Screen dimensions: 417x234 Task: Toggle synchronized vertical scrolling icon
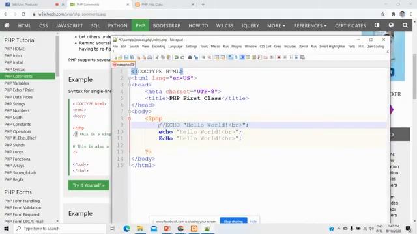pos(216,57)
